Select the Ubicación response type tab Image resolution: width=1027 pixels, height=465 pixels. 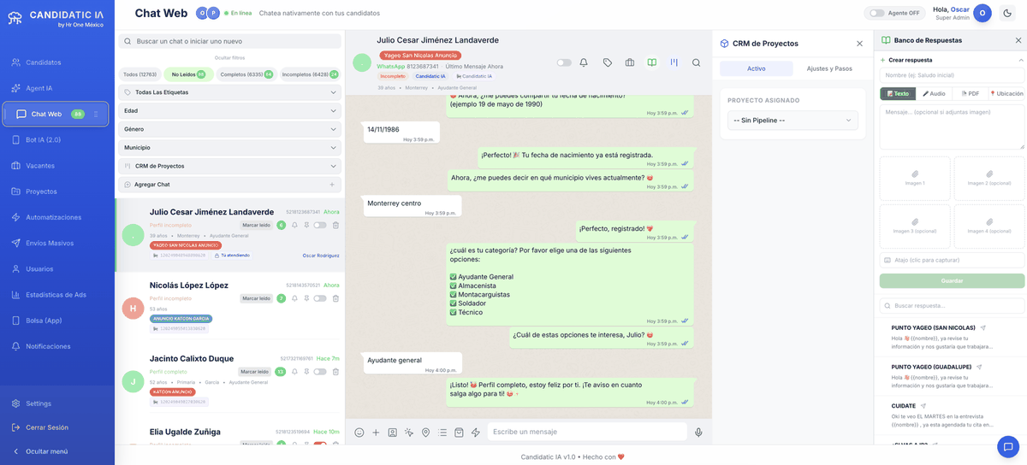tap(1006, 93)
